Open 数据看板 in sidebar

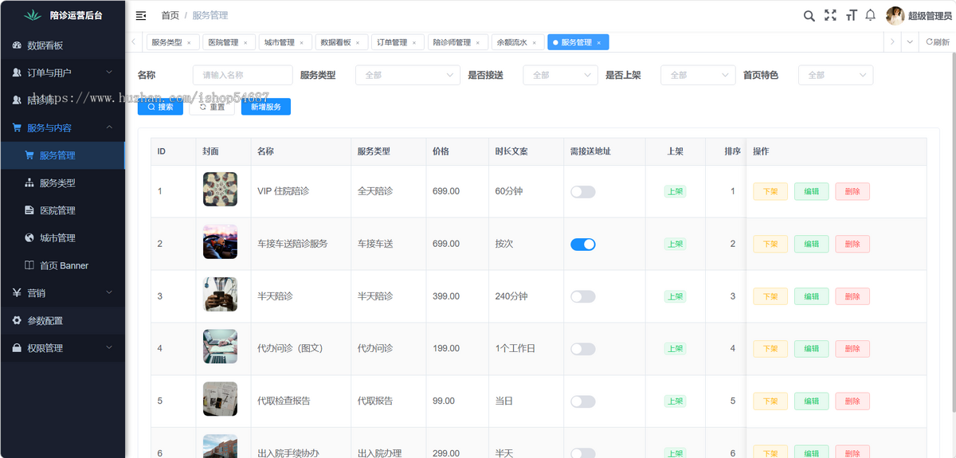click(62, 45)
